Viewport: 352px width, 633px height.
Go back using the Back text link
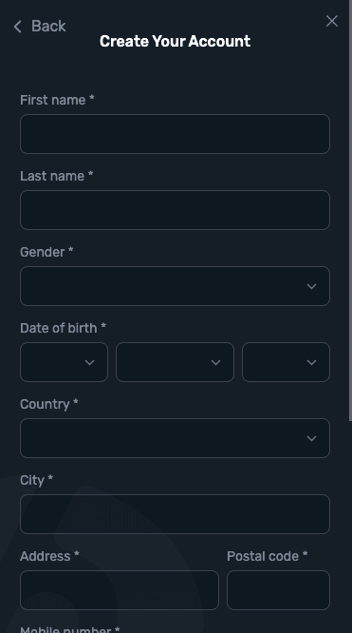(x=48, y=27)
